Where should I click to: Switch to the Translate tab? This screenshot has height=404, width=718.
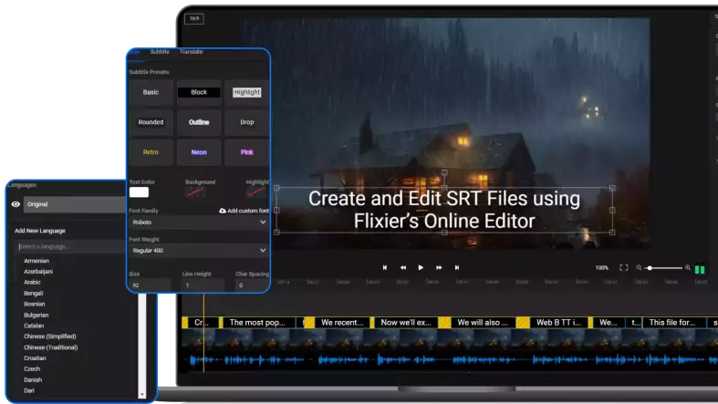pos(191,52)
